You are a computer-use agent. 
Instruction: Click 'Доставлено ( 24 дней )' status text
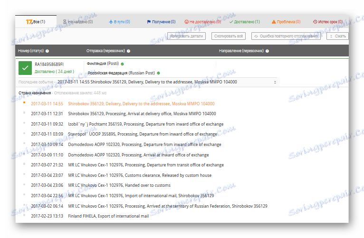click(54, 72)
